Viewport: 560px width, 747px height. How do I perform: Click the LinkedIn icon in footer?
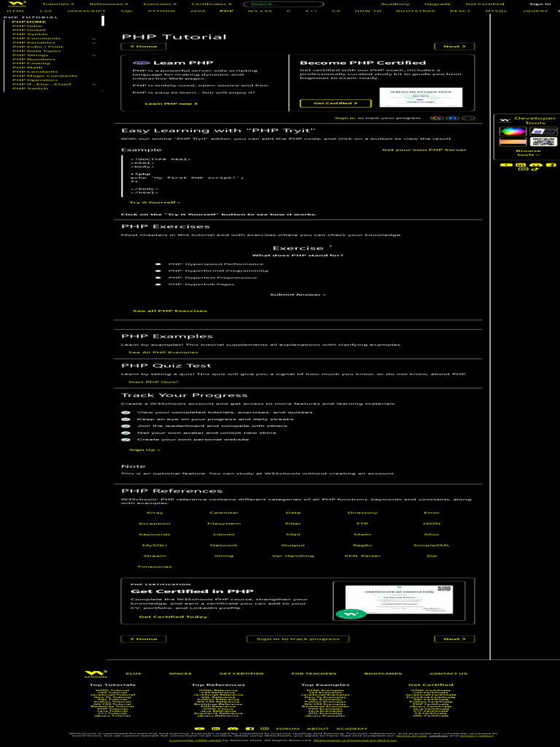click(216, 729)
